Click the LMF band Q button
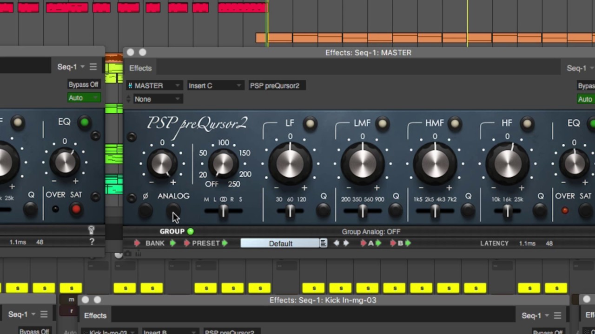 coord(396,211)
